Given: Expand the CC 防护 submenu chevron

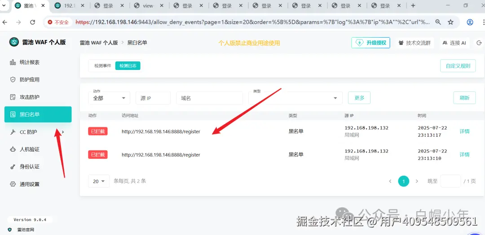Looking at the screenshot, I should [x=63, y=132].
